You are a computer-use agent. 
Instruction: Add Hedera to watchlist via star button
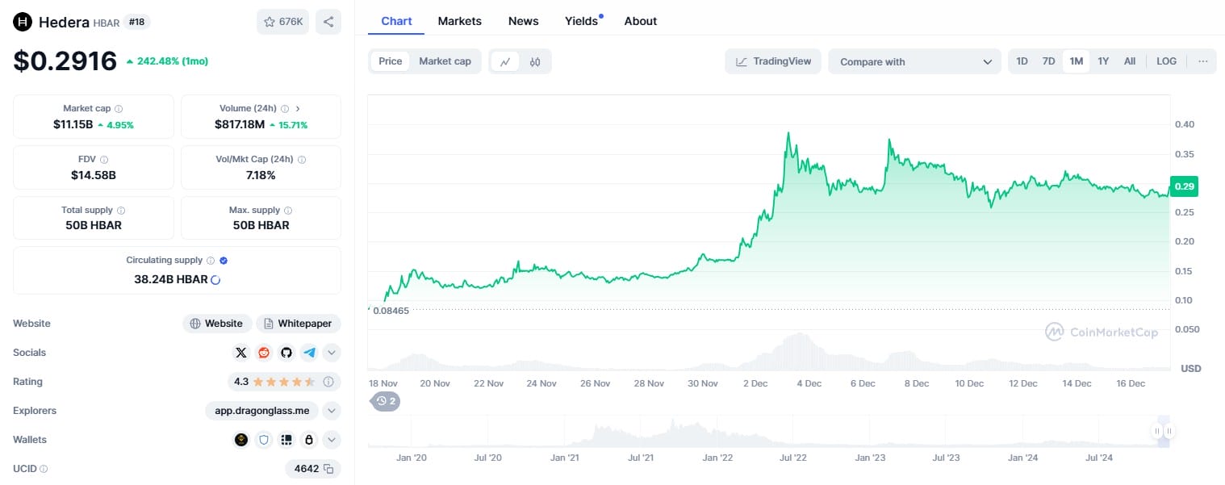pyautogui.click(x=282, y=22)
